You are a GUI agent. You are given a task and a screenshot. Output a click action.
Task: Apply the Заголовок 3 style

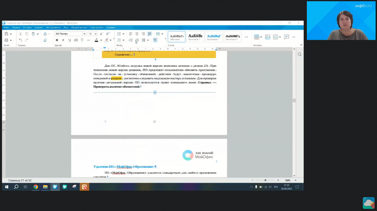tap(232, 37)
